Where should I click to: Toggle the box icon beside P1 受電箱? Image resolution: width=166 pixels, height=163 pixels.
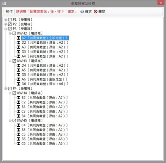point(10,20)
